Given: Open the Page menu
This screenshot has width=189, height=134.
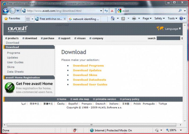Looking at the screenshot, I should click(x=147, y=18).
